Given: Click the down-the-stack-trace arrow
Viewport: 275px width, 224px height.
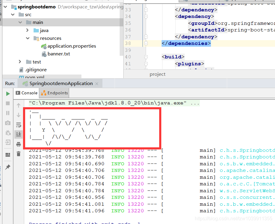Looking at the screenshot, I should click(x=19, y=114).
